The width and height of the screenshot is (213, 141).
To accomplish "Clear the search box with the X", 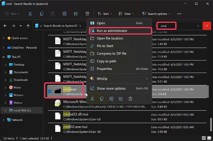I will (x=198, y=26).
